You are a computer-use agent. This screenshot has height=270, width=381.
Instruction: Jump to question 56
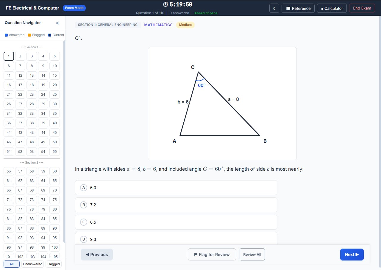(x=9, y=171)
